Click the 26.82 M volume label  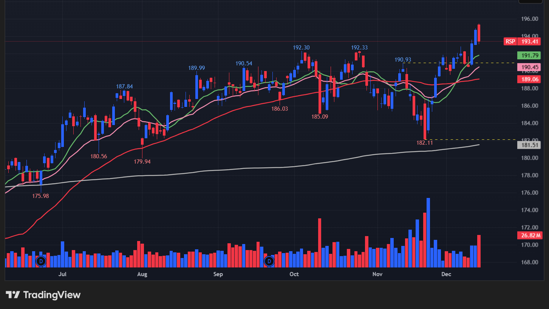pyautogui.click(x=529, y=236)
